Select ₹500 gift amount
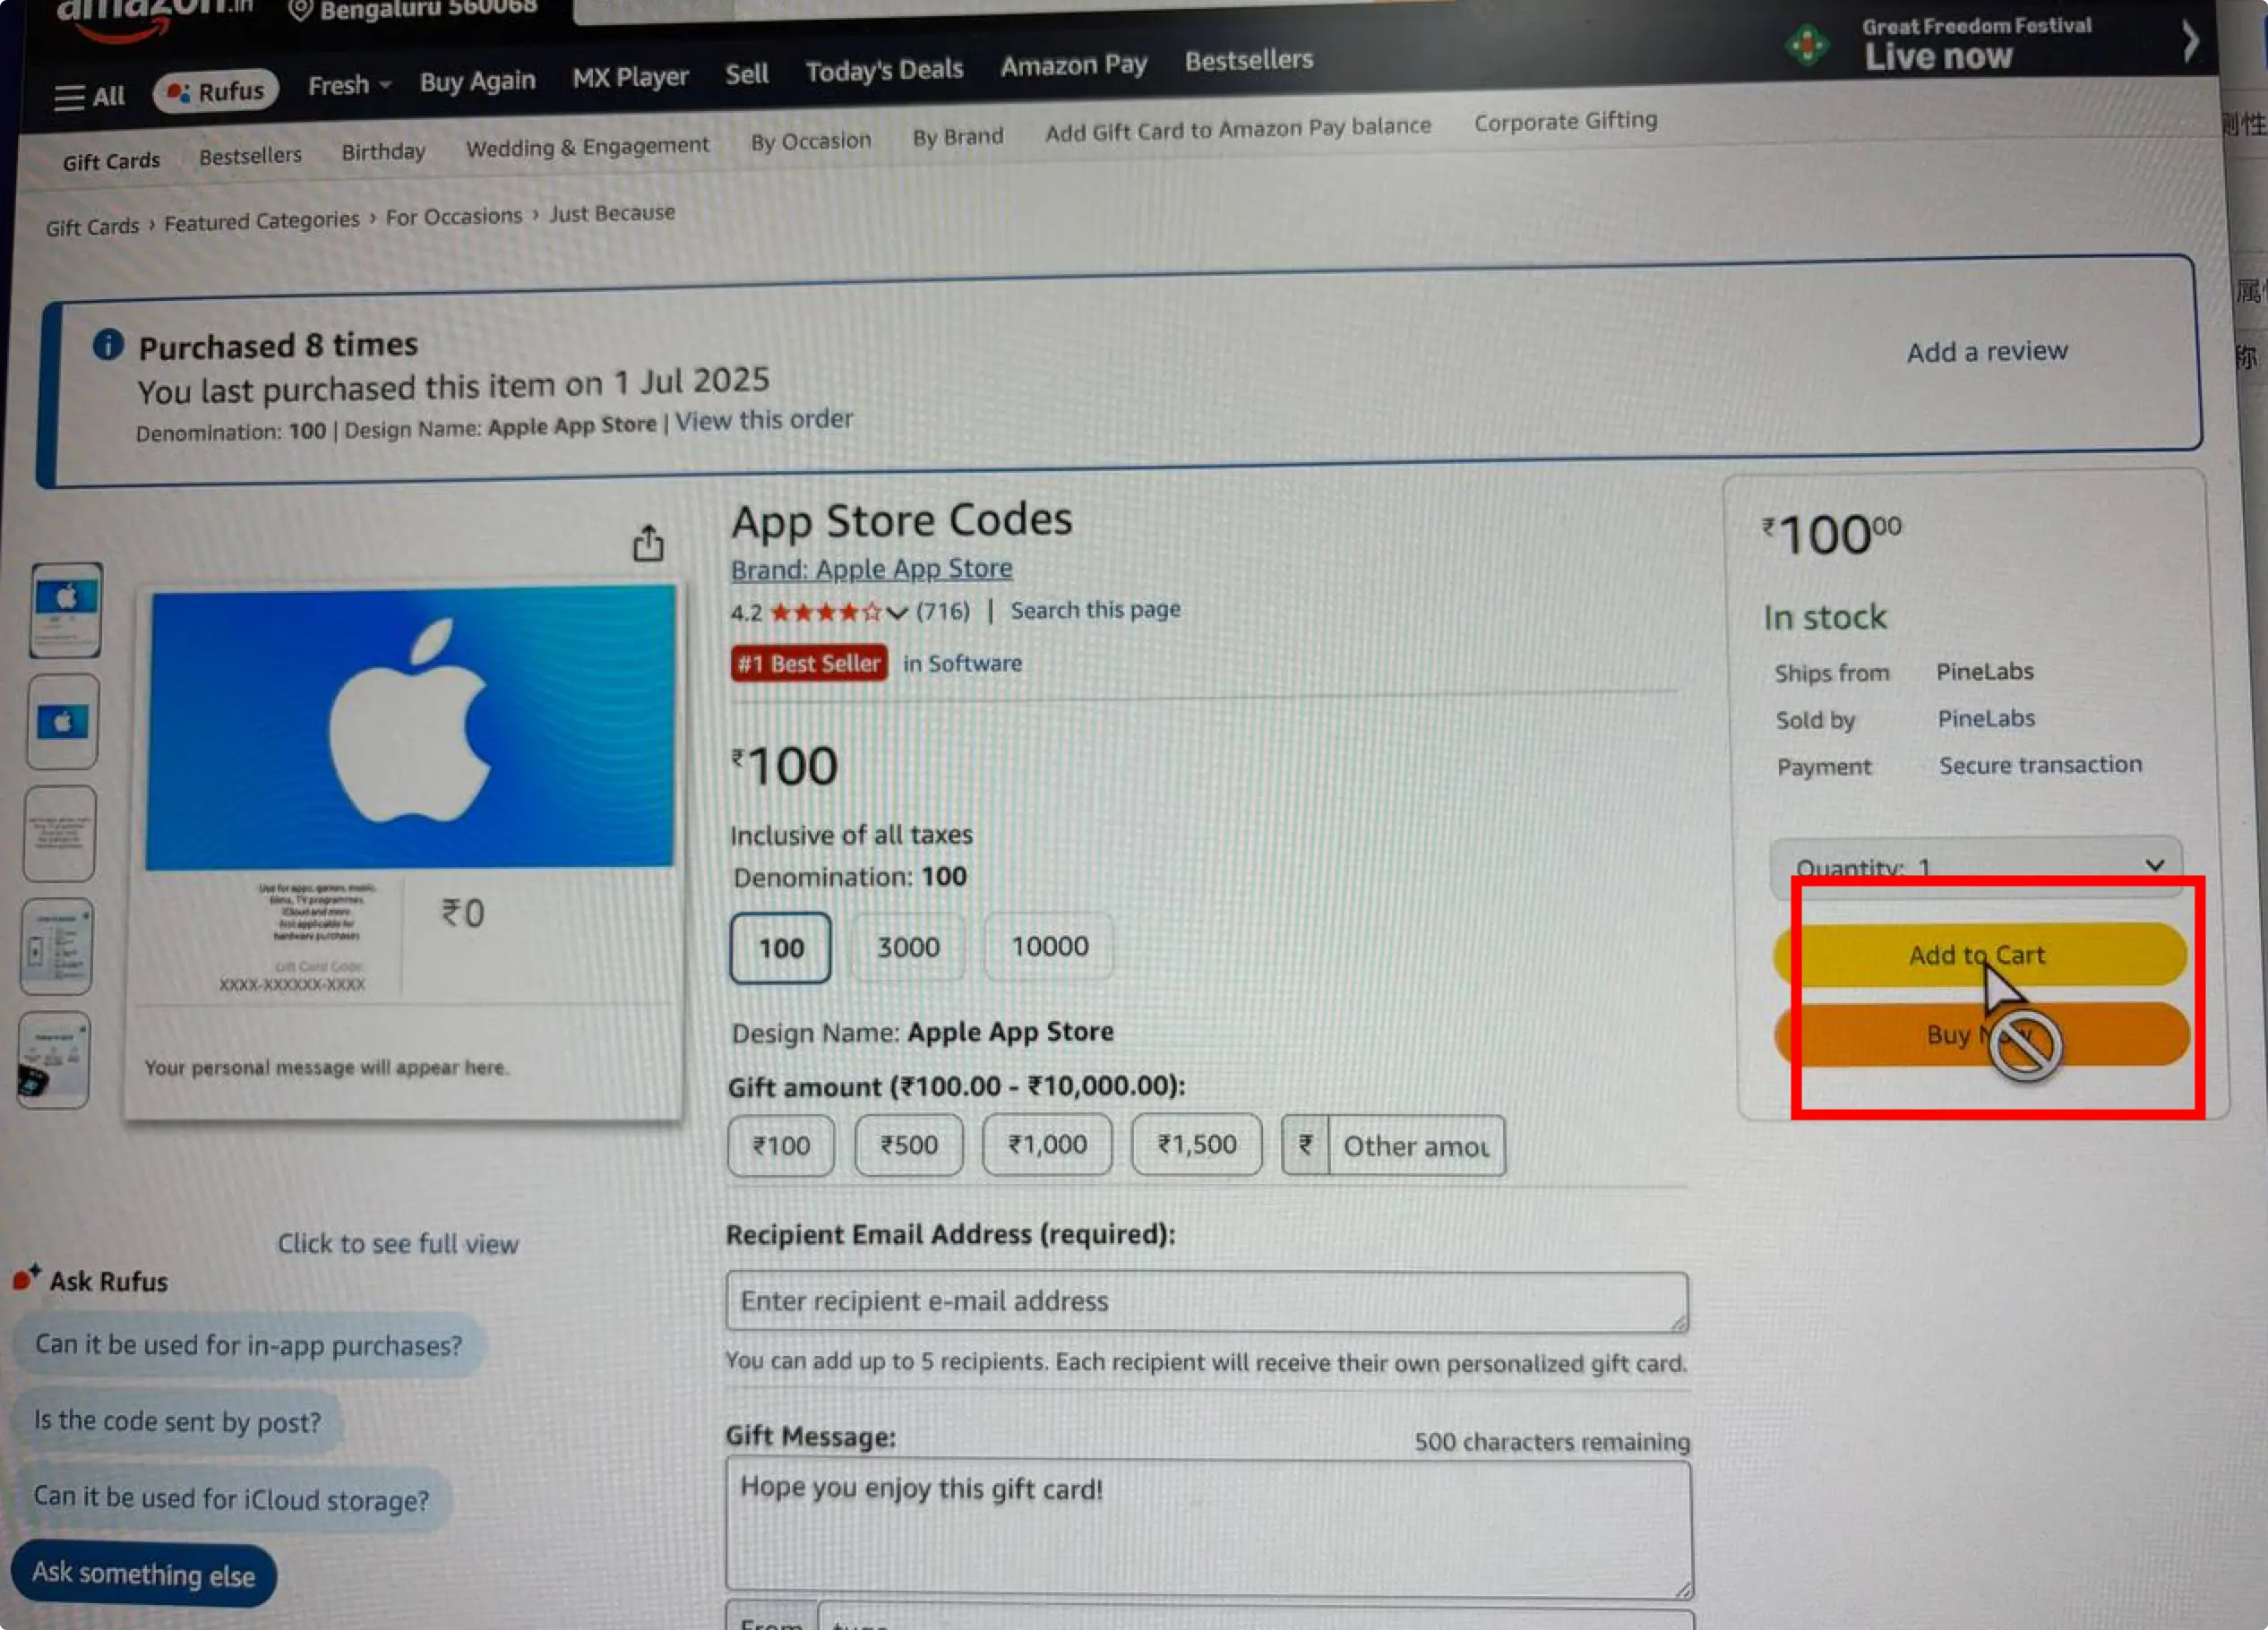This screenshot has width=2268, height=1630. (x=909, y=1145)
